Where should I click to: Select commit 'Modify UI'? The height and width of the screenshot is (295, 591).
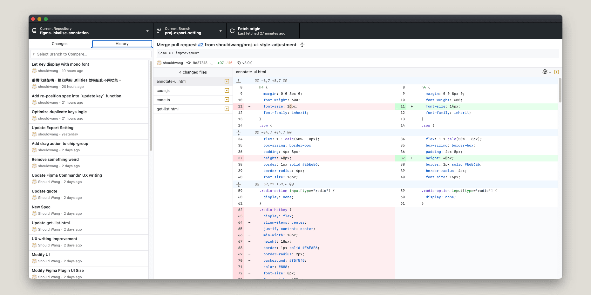[89, 258]
